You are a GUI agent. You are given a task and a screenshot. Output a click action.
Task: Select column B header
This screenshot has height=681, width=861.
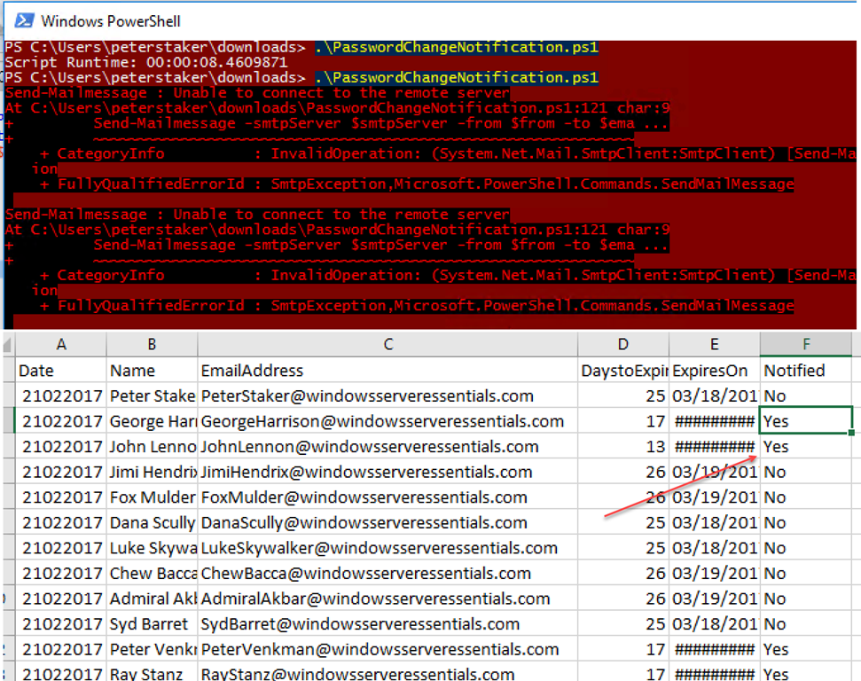coord(152,345)
